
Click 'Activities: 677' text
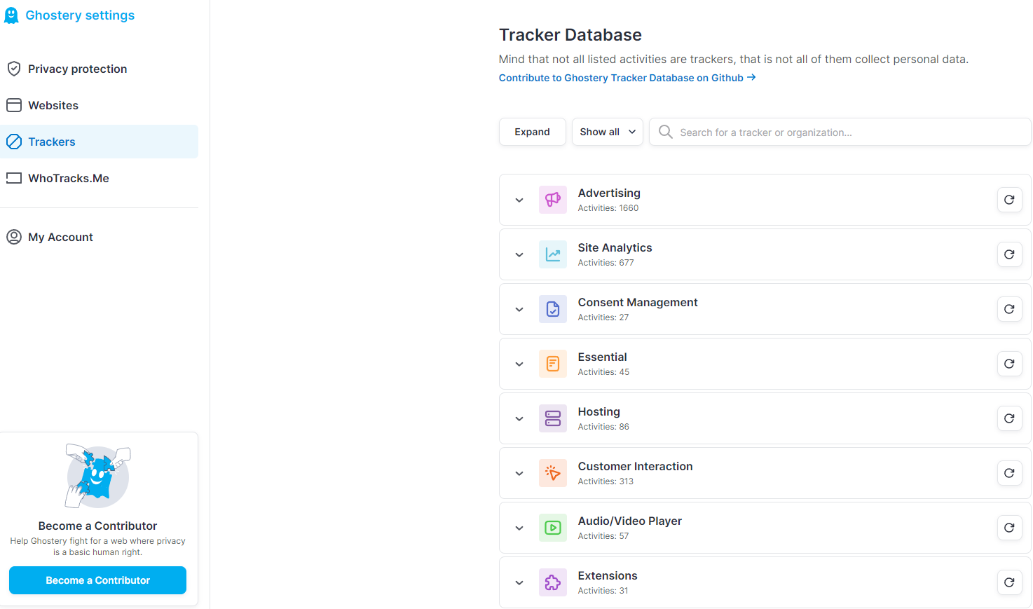pyautogui.click(x=606, y=263)
